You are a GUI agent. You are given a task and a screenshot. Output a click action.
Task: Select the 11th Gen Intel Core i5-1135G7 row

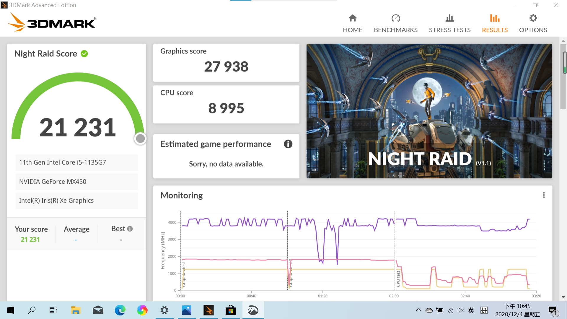point(76,162)
